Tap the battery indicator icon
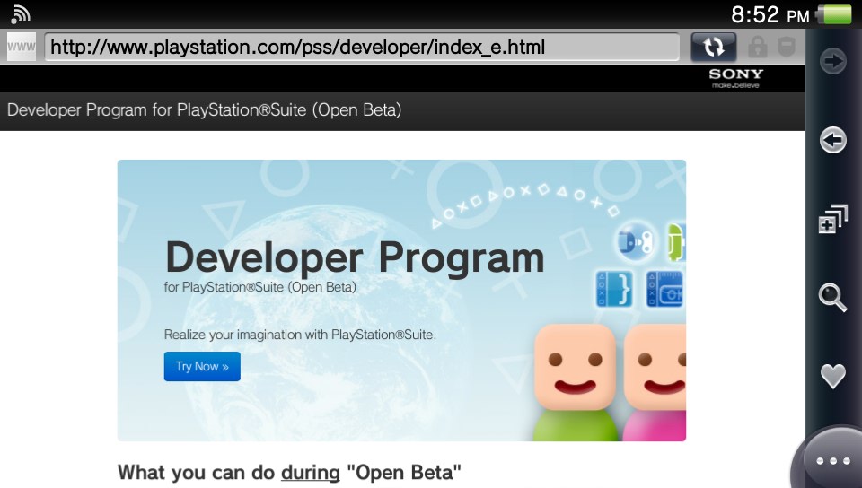The width and height of the screenshot is (862, 488). pyautogui.click(x=834, y=15)
